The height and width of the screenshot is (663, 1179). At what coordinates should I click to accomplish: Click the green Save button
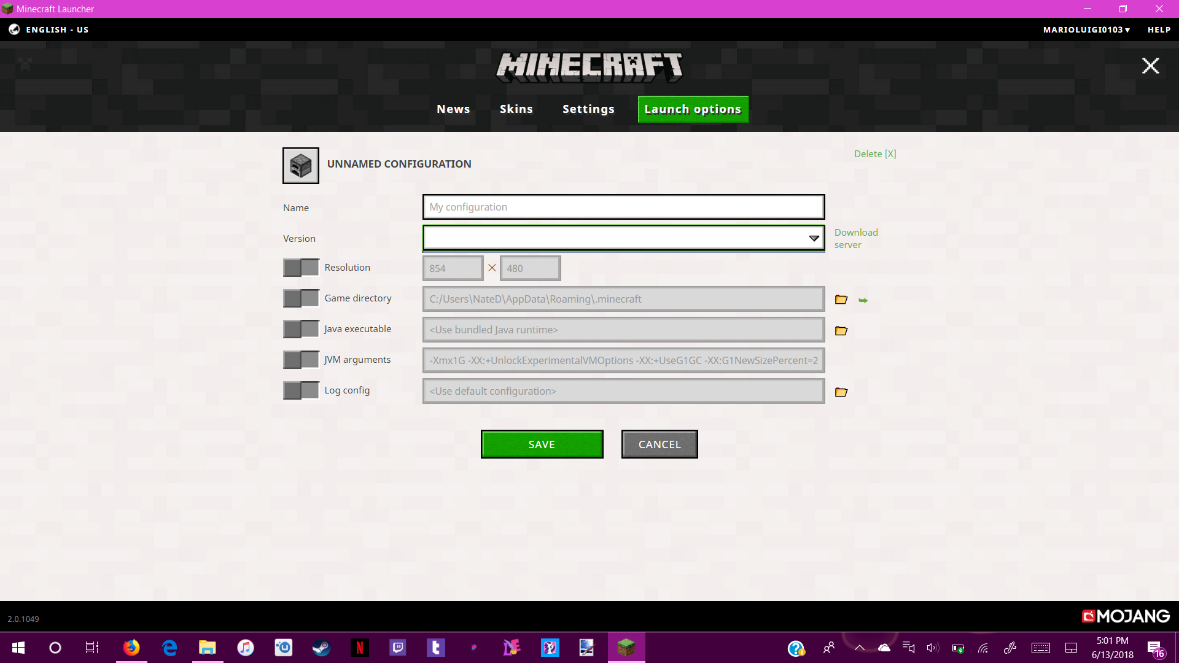click(x=542, y=444)
